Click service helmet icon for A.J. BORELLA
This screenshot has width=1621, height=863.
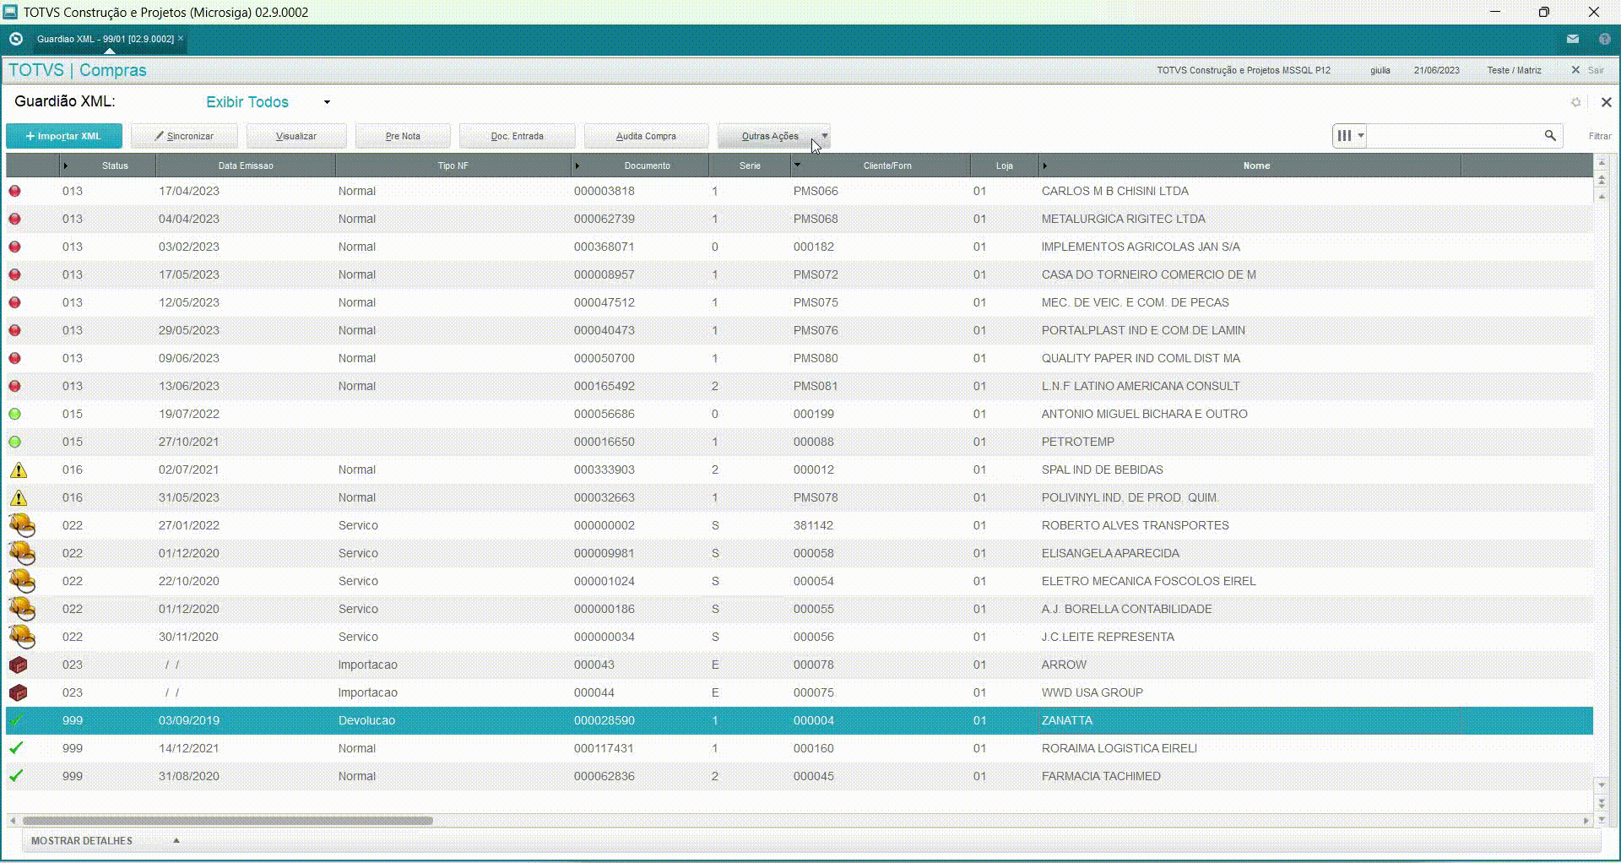point(22,609)
